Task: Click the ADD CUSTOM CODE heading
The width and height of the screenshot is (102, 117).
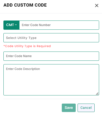Action: coord(25,5)
